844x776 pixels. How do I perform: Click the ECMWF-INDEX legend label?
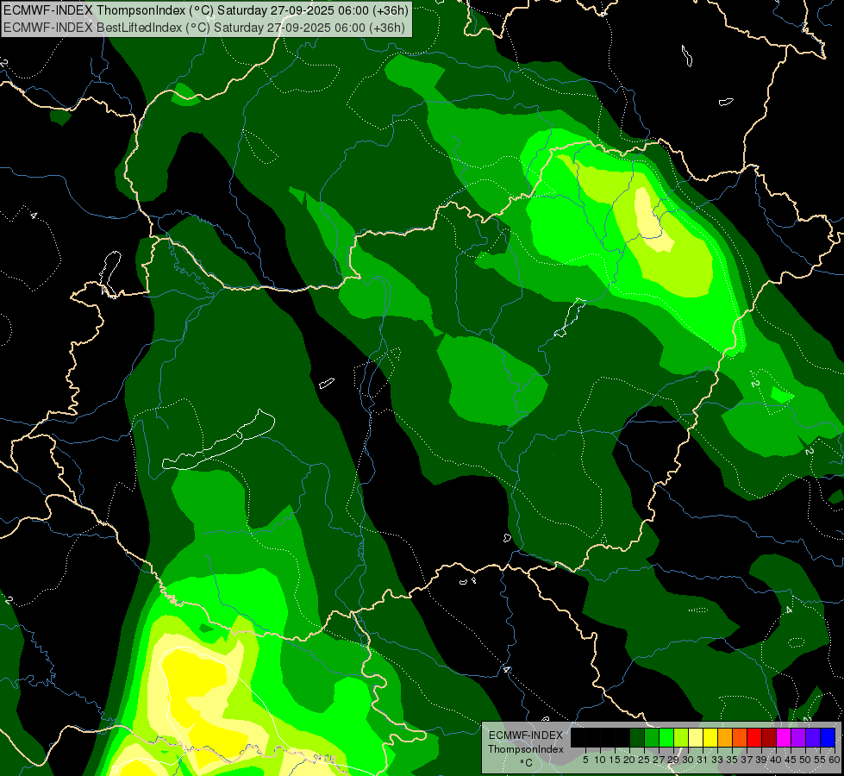pyautogui.click(x=525, y=735)
